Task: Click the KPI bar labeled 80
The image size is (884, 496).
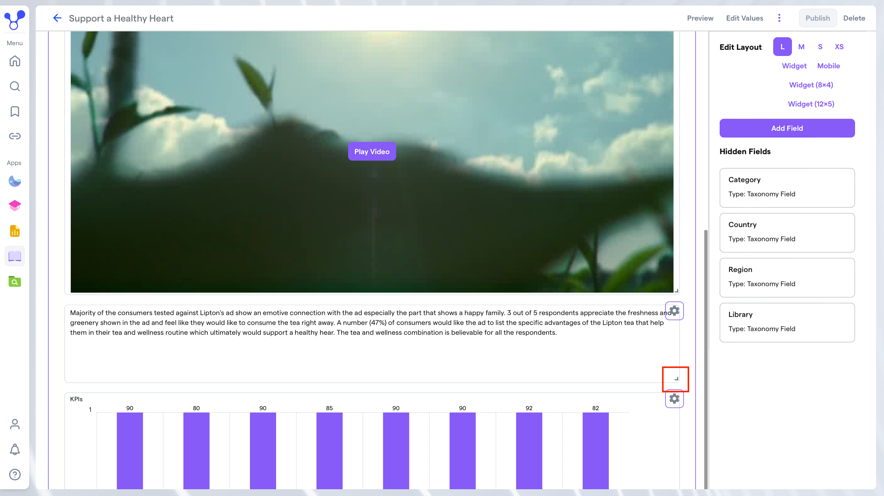Action: 196,451
